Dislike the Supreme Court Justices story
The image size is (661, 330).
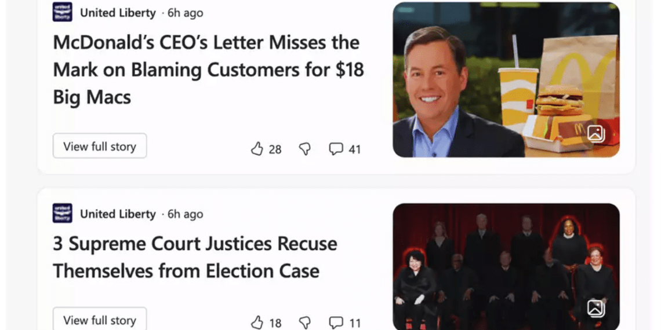coord(305,323)
